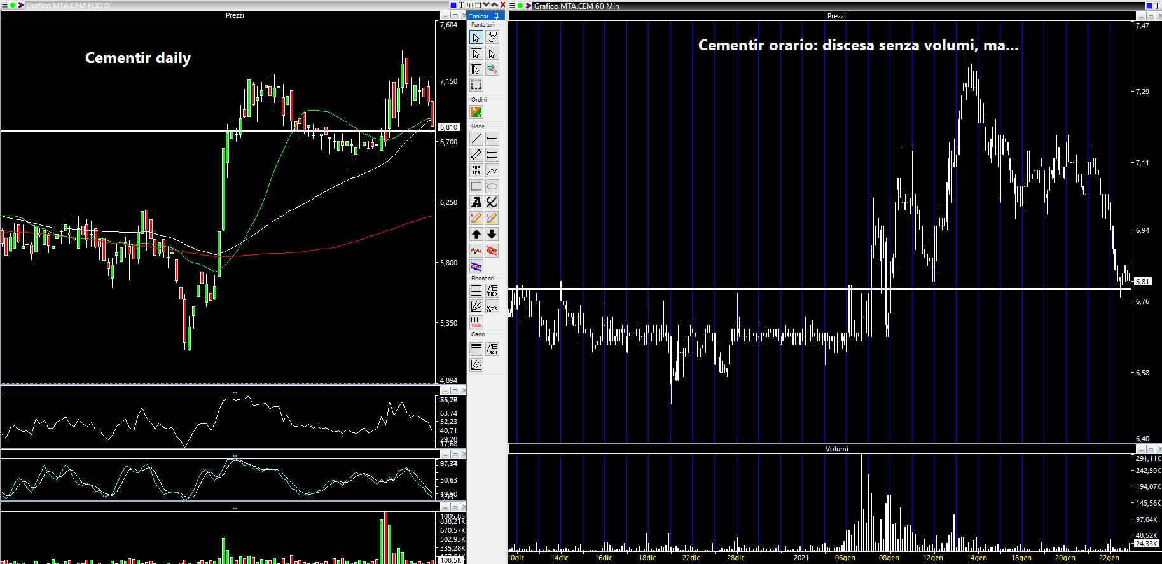This screenshot has width=1162, height=564.
Task: Select the diagonal trend line tool
Action: (x=476, y=139)
